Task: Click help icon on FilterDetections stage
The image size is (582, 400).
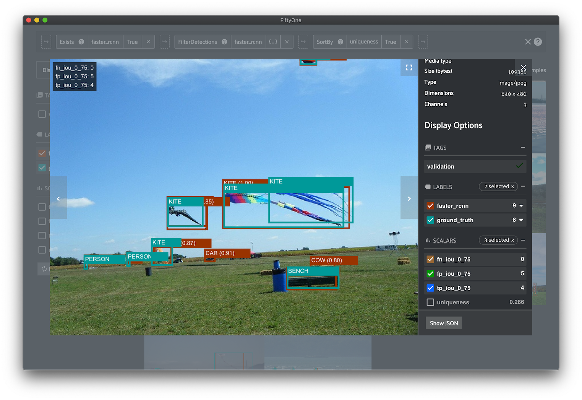Action: tap(224, 42)
